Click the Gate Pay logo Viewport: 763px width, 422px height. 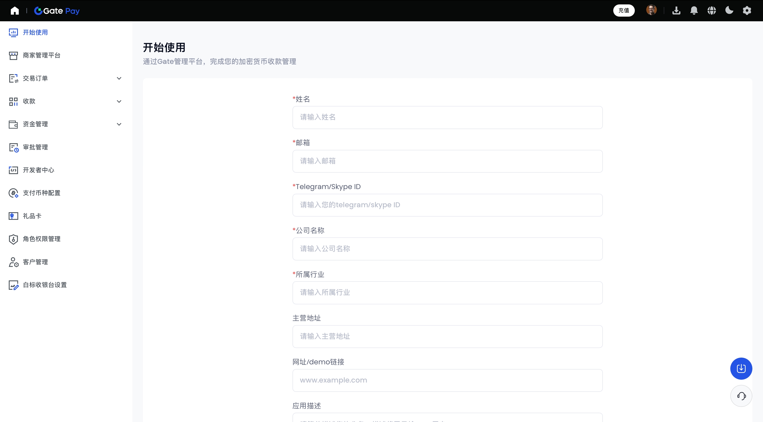pyautogui.click(x=57, y=11)
